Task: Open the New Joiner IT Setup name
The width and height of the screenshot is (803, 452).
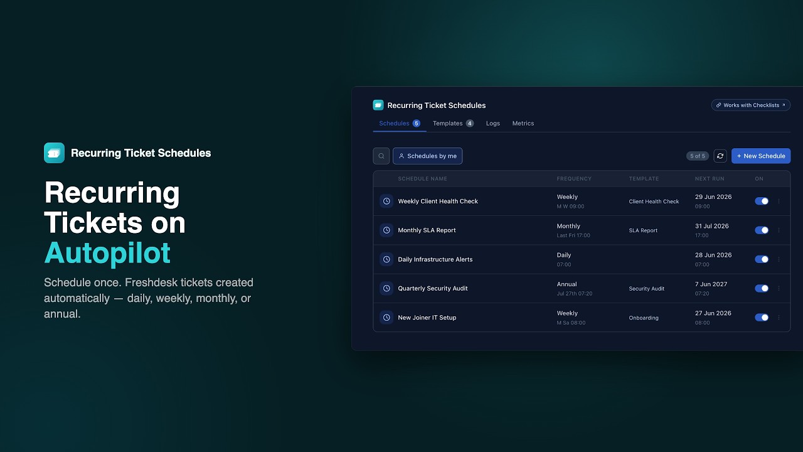Action: [x=427, y=317]
